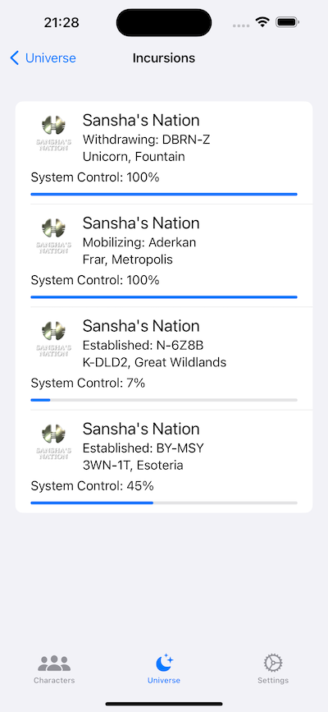Screen dimensions: 328x712
Task: Tap the 3WN-1T, Esoteria location text
Action: click(x=133, y=466)
